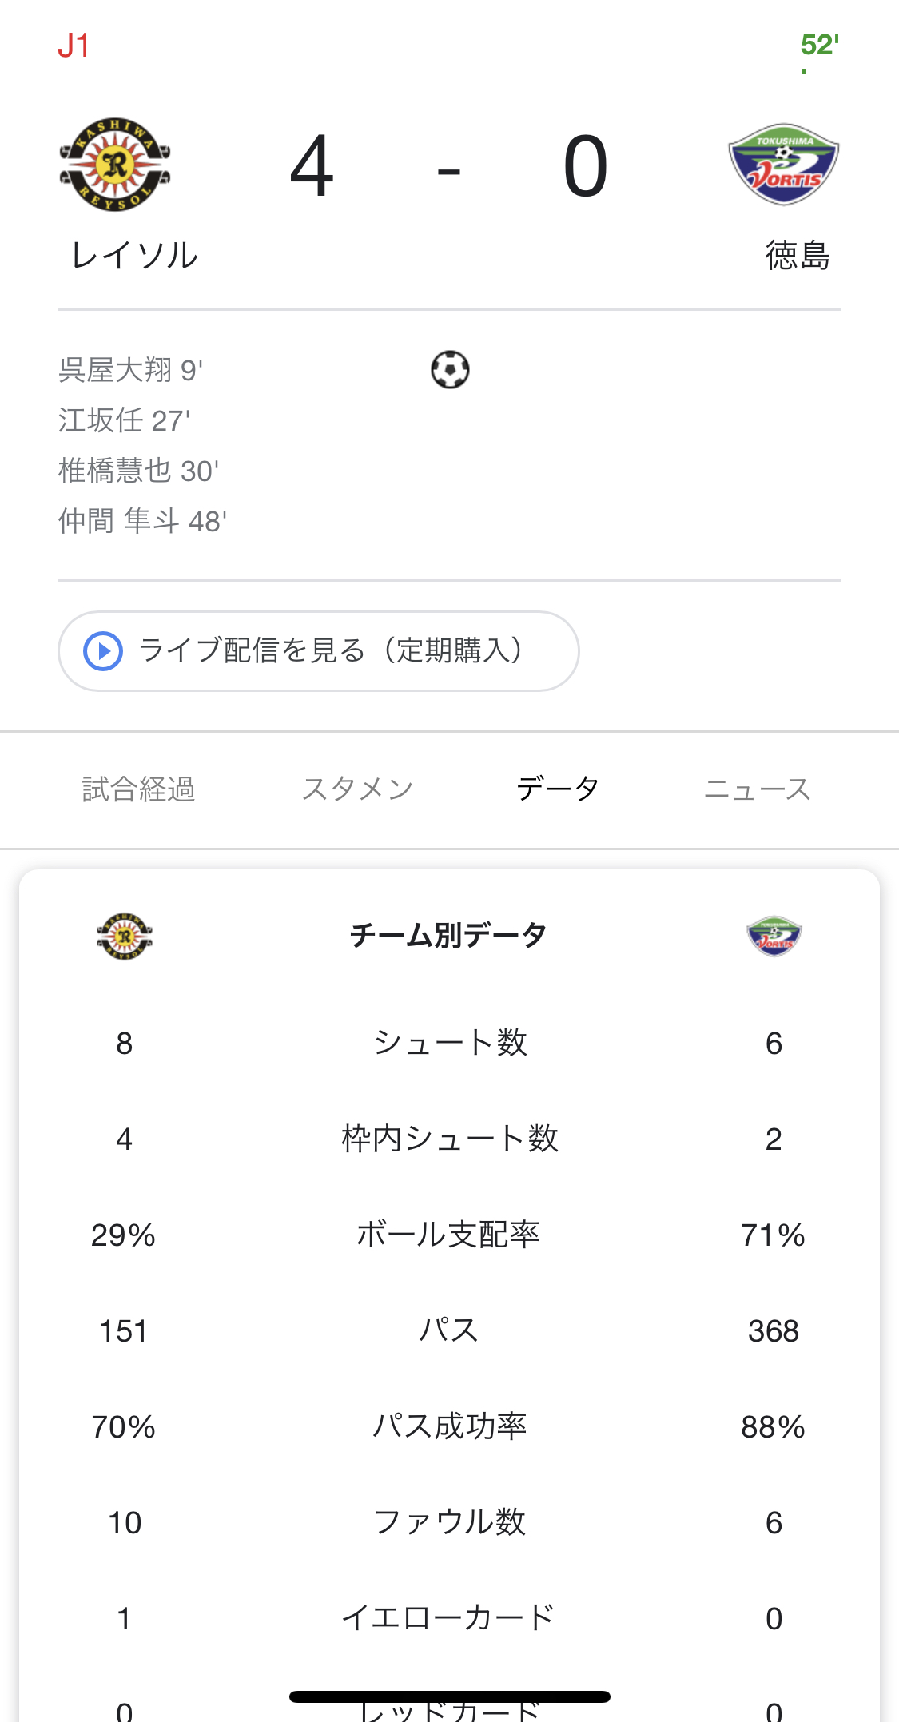The image size is (899, 1722).
Task: Tap the ボール支配率 stat row label
Action: (448, 1235)
